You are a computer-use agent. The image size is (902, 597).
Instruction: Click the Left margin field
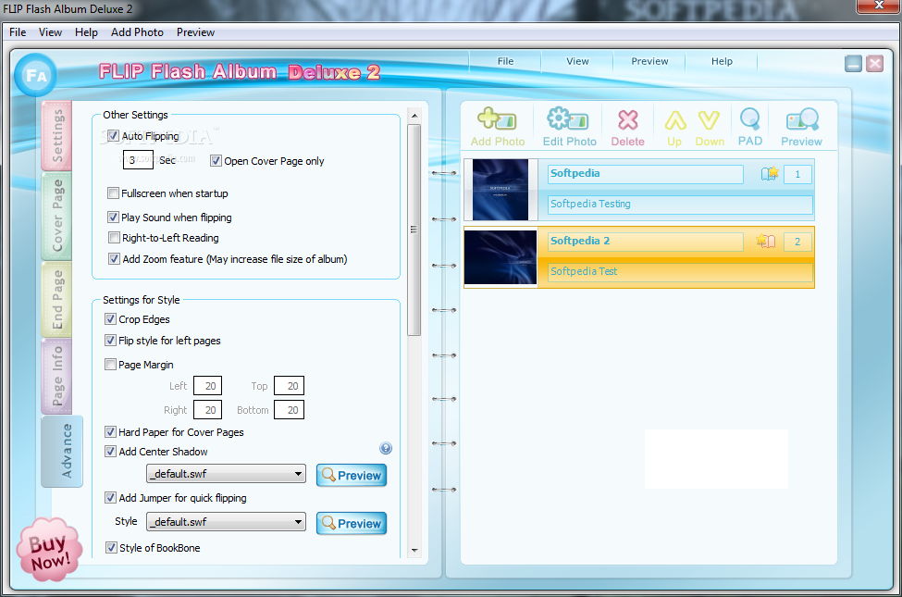click(207, 386)
